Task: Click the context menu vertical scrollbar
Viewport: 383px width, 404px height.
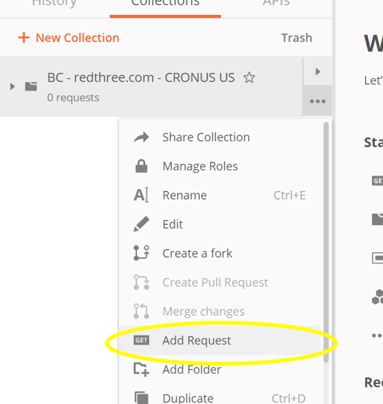Action: click(x=326, y=242)
